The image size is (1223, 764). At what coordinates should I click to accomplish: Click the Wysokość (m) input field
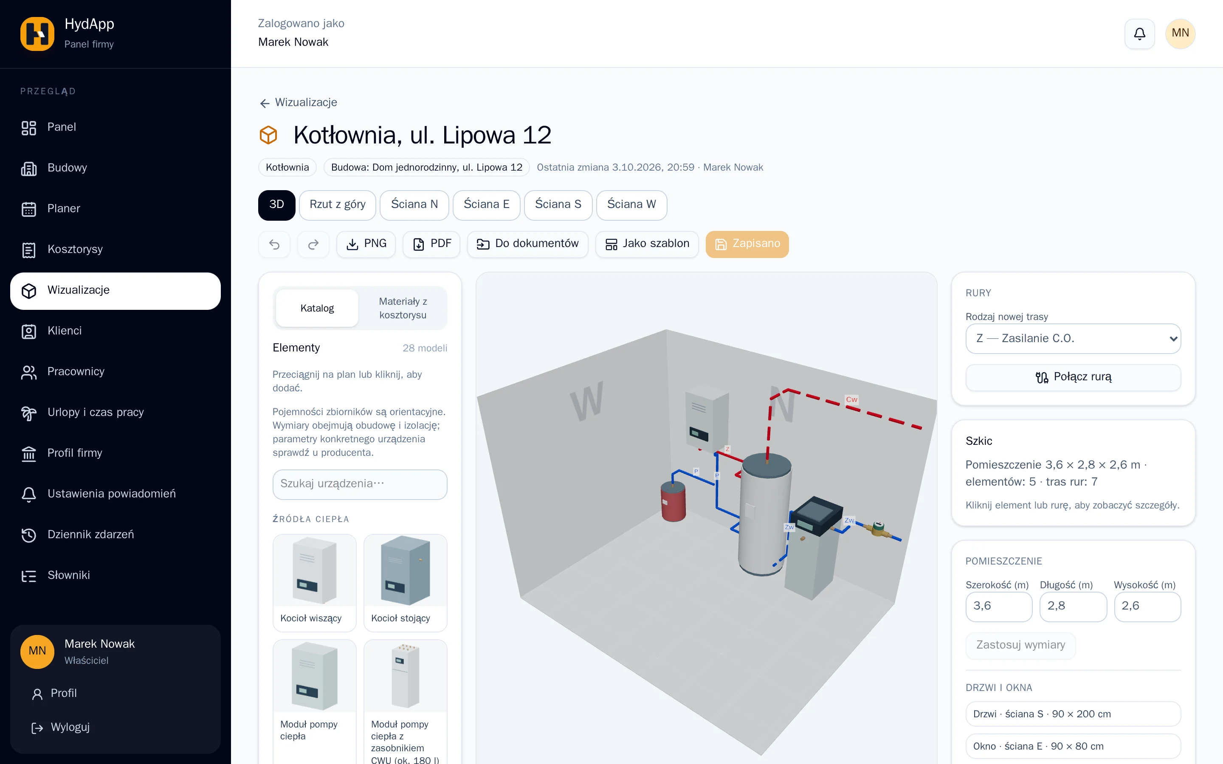point(1147,607)
